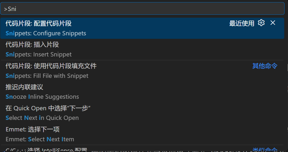Click the 类似命令 group label
Screen dimensions: 288x152
tap(265, 150)
